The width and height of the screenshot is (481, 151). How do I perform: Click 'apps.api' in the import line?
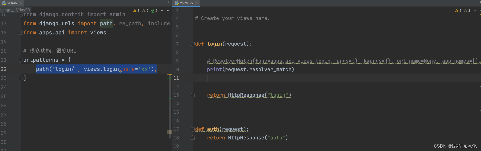52,33
